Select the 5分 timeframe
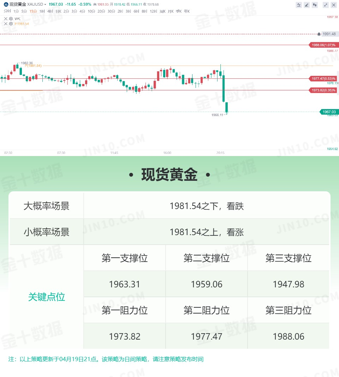 click(x=24, y=11)
